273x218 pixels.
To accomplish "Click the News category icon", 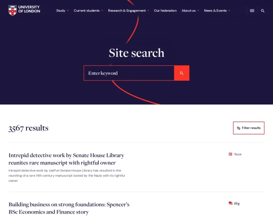I will pyautogui.click(x=230, y=154).
